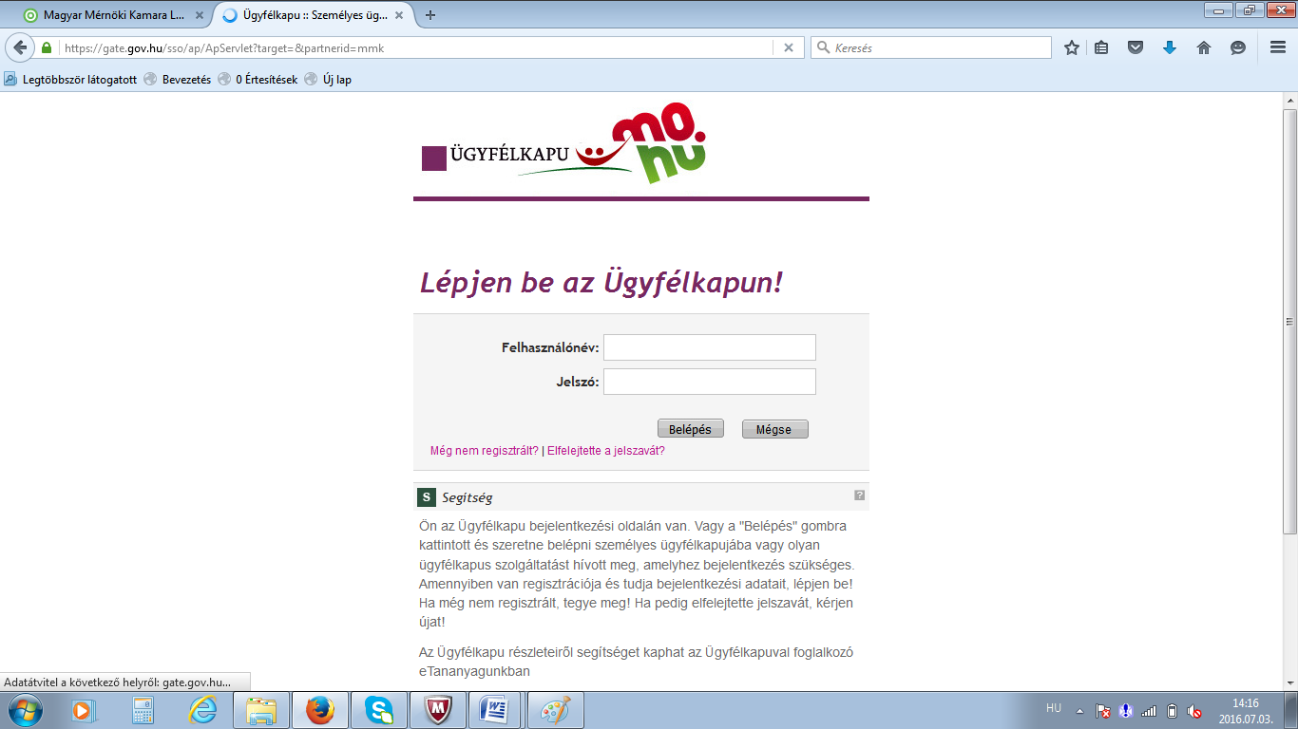The image size is (1298, 729).
Task: Click the Segítség heading text
Action: [x=468, y=497]
